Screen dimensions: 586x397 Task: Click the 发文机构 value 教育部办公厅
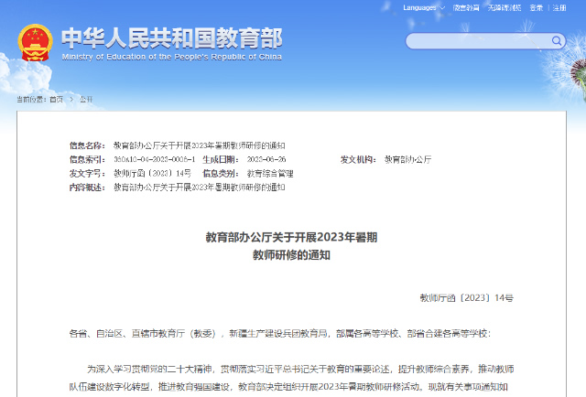point(407,159)
